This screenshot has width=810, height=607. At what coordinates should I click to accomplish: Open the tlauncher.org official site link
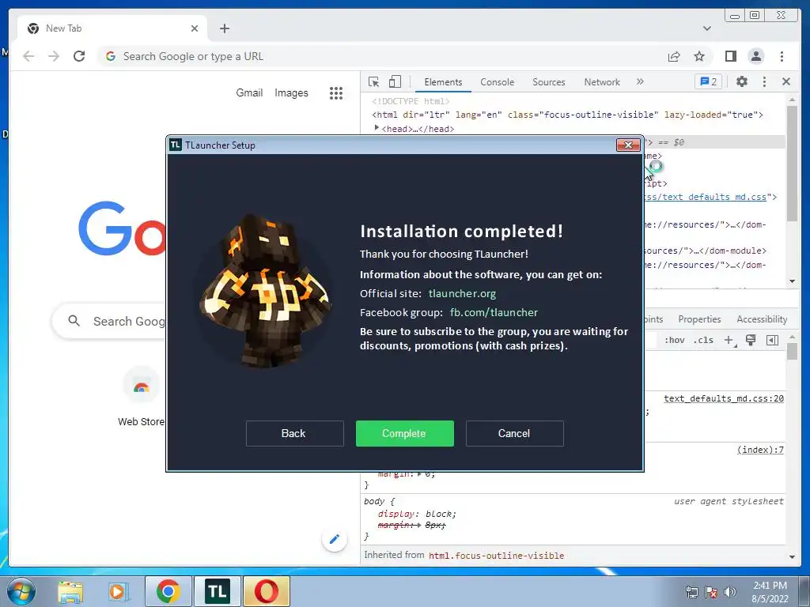462,294
